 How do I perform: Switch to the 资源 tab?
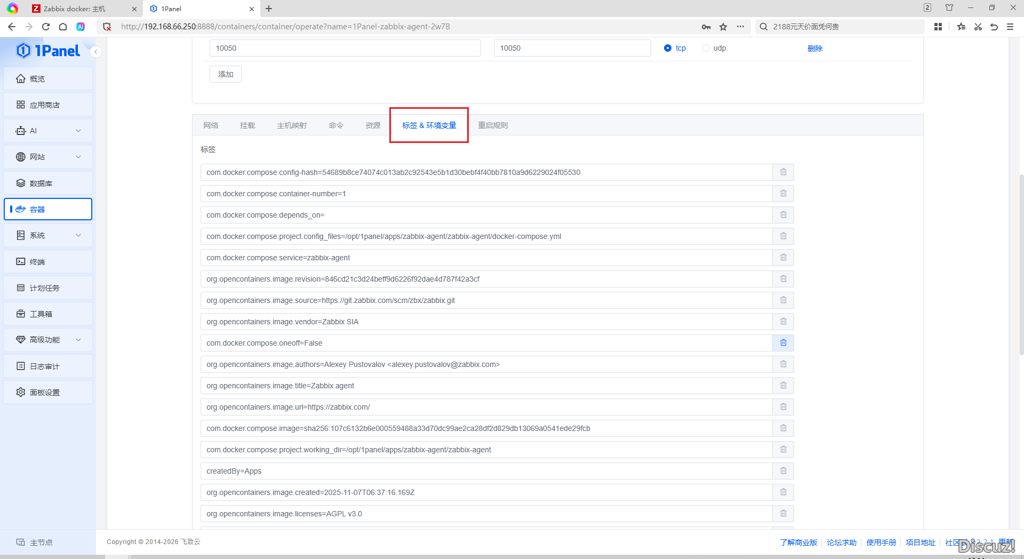tap(373, 125)
